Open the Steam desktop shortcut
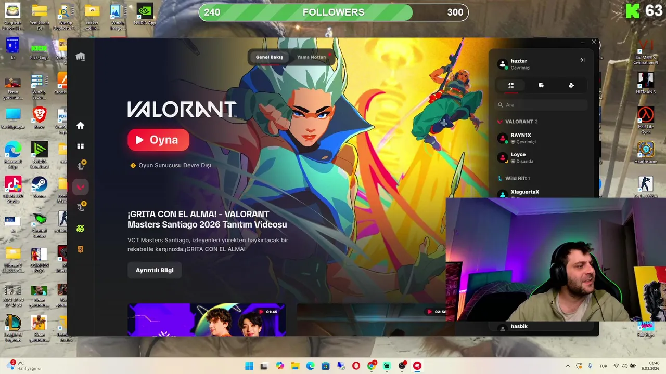Screen dimensions: 666x374 tap(39, 188)
